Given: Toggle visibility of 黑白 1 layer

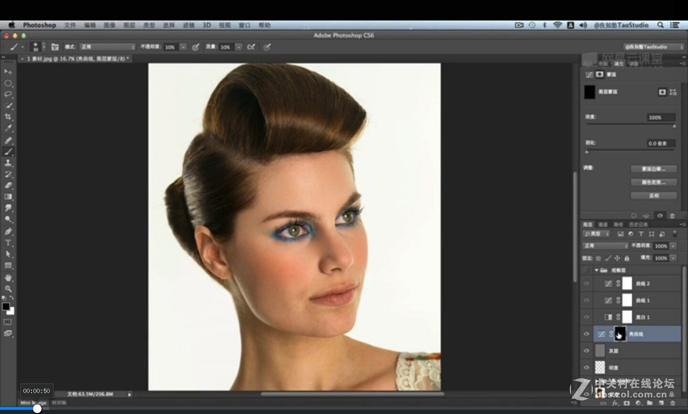Looking at the screenshot, I should click(x=586, y=317).
